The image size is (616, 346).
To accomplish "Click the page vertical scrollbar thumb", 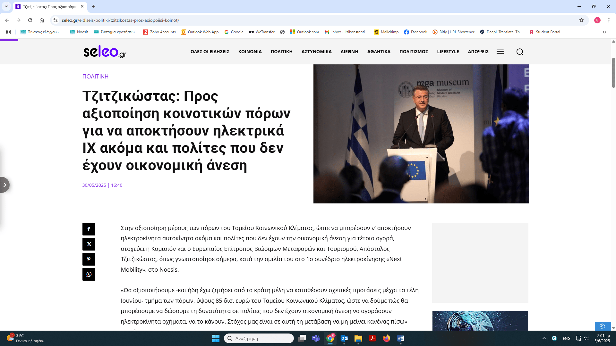I will click(613, 72).
